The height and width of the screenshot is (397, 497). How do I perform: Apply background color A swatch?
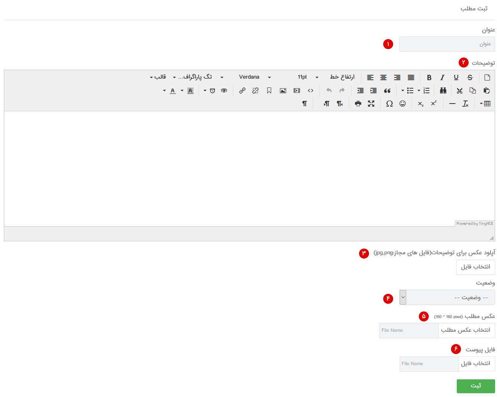[190, 91]
